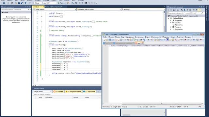
Task: Collapse the Razdelit method outline
Action: (x=42, y=36)
